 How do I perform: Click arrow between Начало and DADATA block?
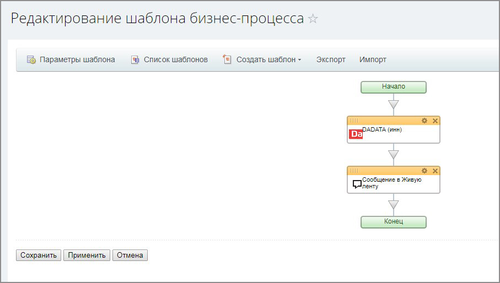pos(393,104)
